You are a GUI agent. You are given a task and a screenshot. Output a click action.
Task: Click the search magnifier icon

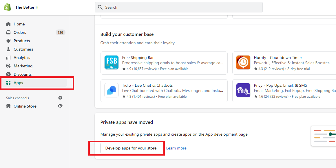coord(100,7)
